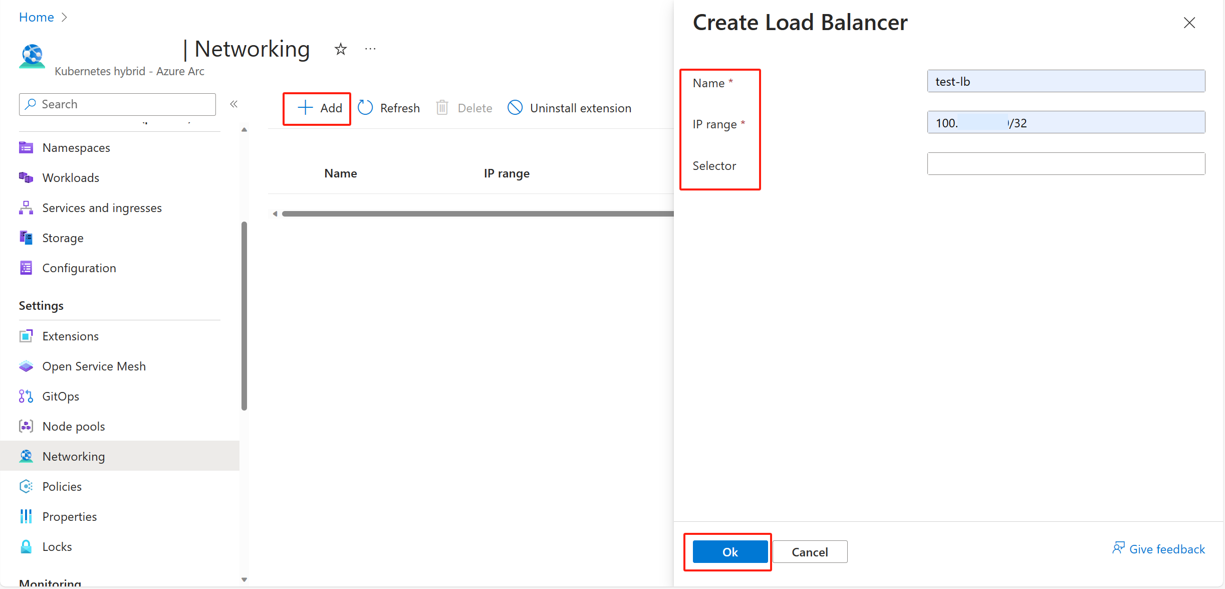The image size is (1225, 589).
Task: Click the empty Selector input field
Action: [x=1066, y=164]
